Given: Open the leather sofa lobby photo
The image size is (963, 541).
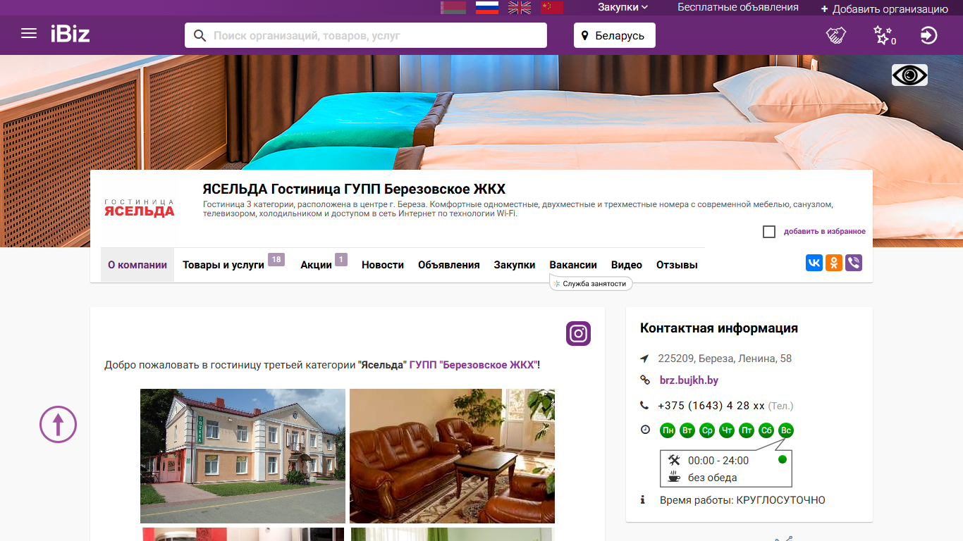Looking at the screenshot, I should tap(452, 456).
